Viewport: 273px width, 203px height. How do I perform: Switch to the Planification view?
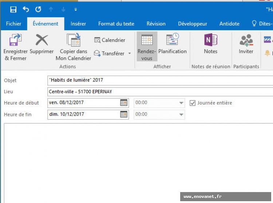(173, 44)
